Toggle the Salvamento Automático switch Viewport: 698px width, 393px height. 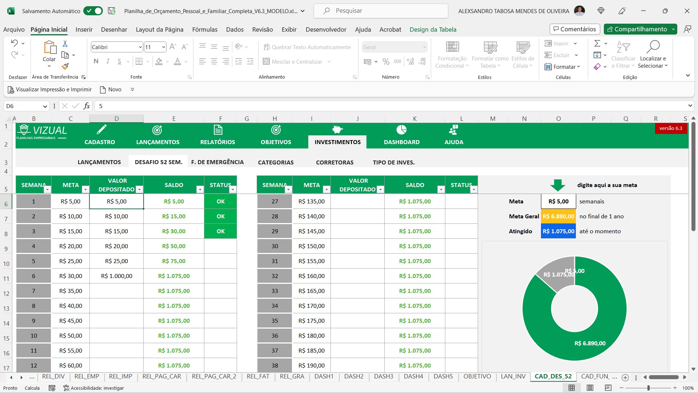coord(93,11)
